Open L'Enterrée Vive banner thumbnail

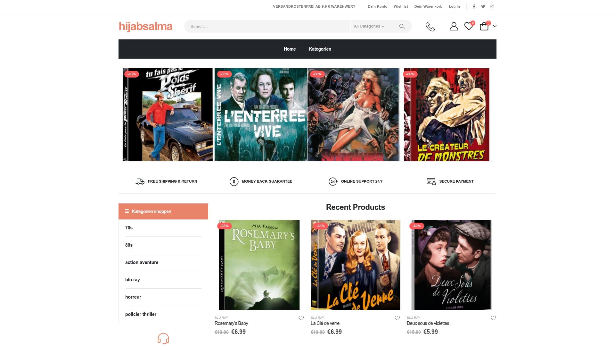click(261, 114)
